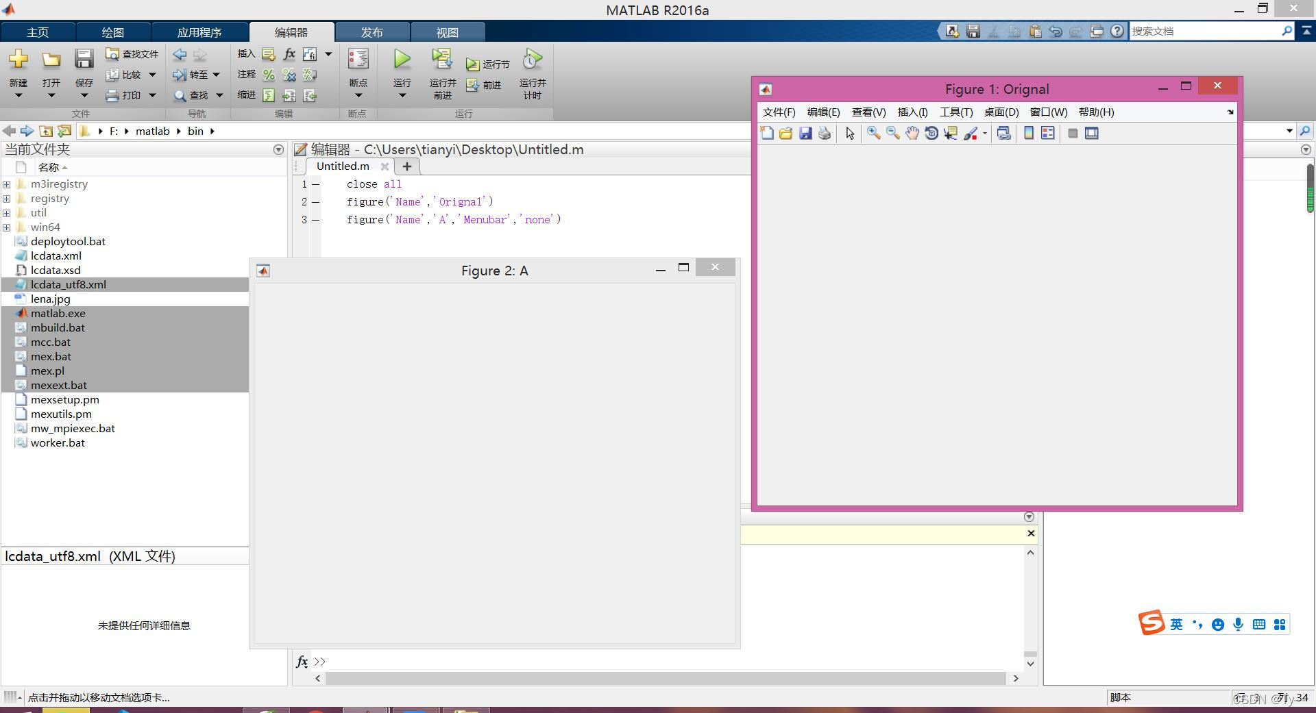Toggle the Zoom Out tool in Figure 1
This screenshot has height=713, width=1316.
click(892, 134)
